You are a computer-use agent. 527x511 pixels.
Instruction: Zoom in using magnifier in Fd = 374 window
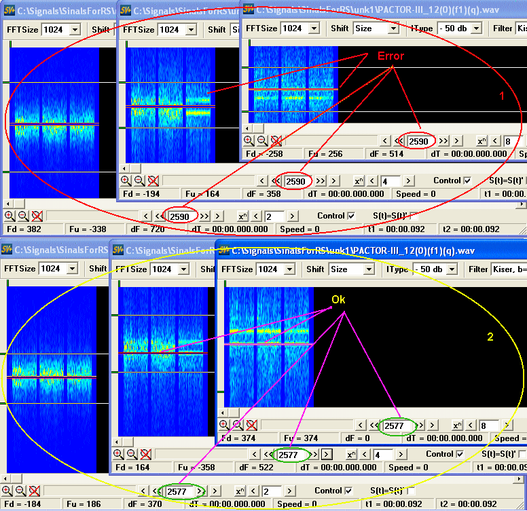point(223,425)
